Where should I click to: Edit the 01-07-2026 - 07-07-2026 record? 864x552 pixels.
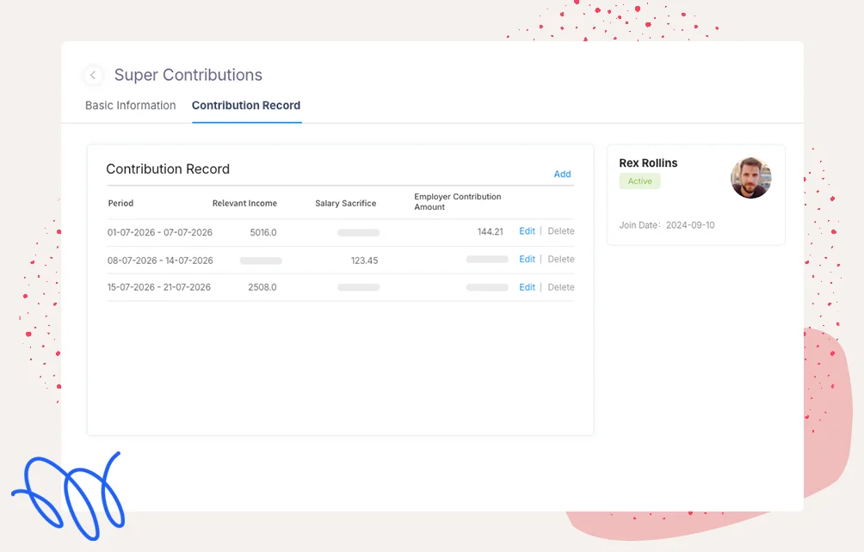pos(527,231)
